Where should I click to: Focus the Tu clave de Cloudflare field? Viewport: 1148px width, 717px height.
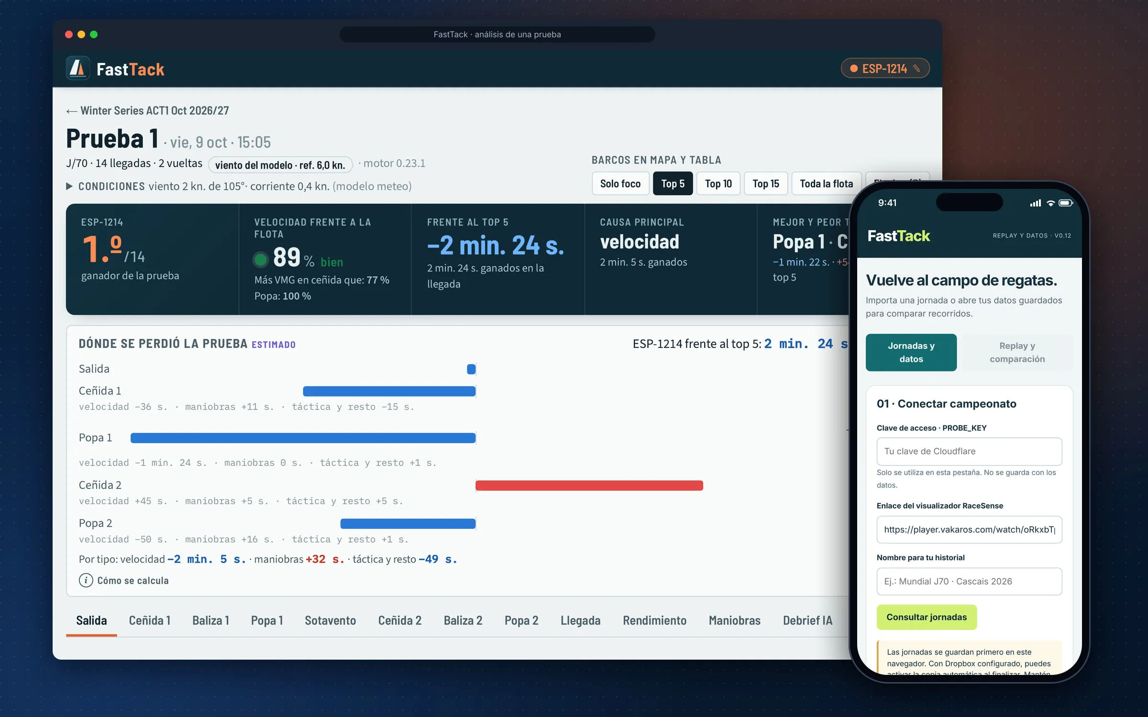point(969,451)
